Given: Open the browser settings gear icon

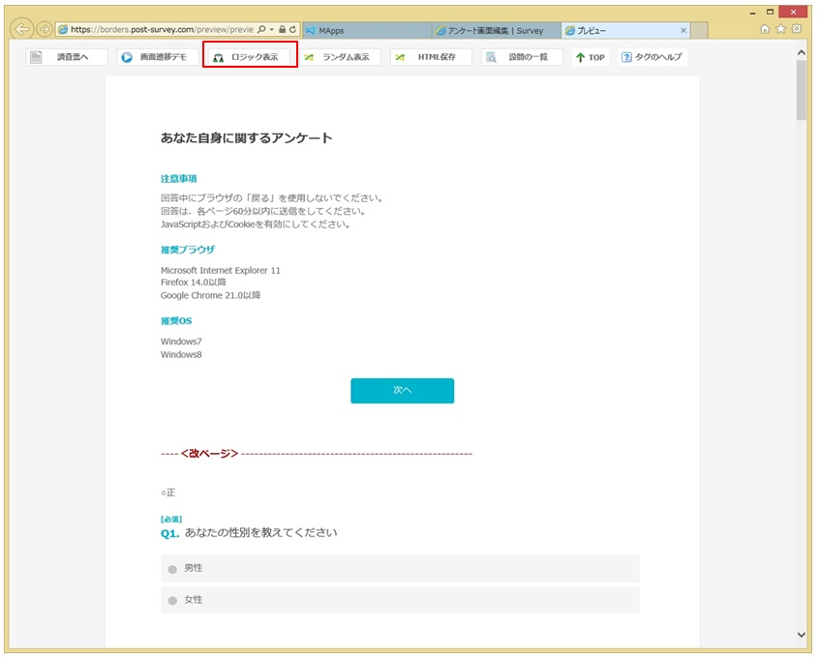Looking at the screenshot, I should coord(796,29).
